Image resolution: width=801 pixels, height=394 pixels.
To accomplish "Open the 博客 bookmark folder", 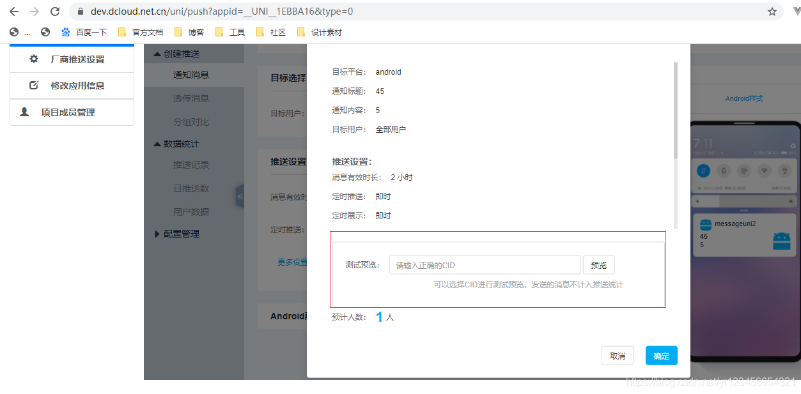I will click(x=189, y=32).
